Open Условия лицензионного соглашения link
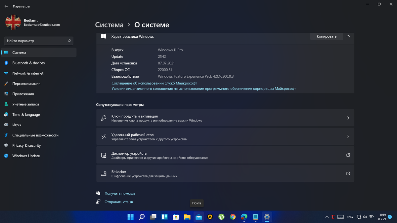The image size is (397, 223). pyautogui.click(x=203, y=89)
